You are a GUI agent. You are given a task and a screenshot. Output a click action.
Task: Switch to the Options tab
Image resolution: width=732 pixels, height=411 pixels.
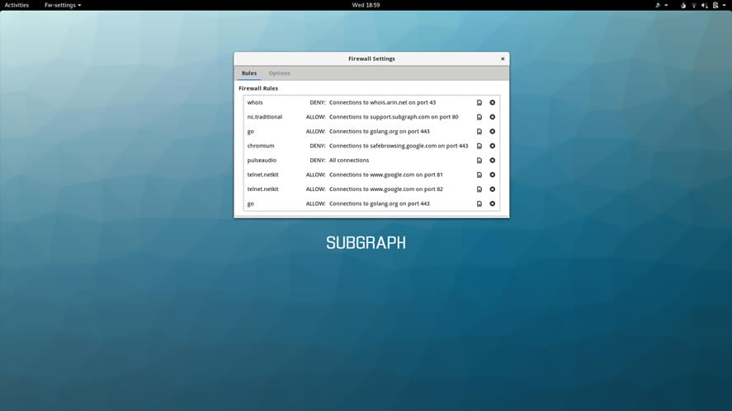pos(279,73)
